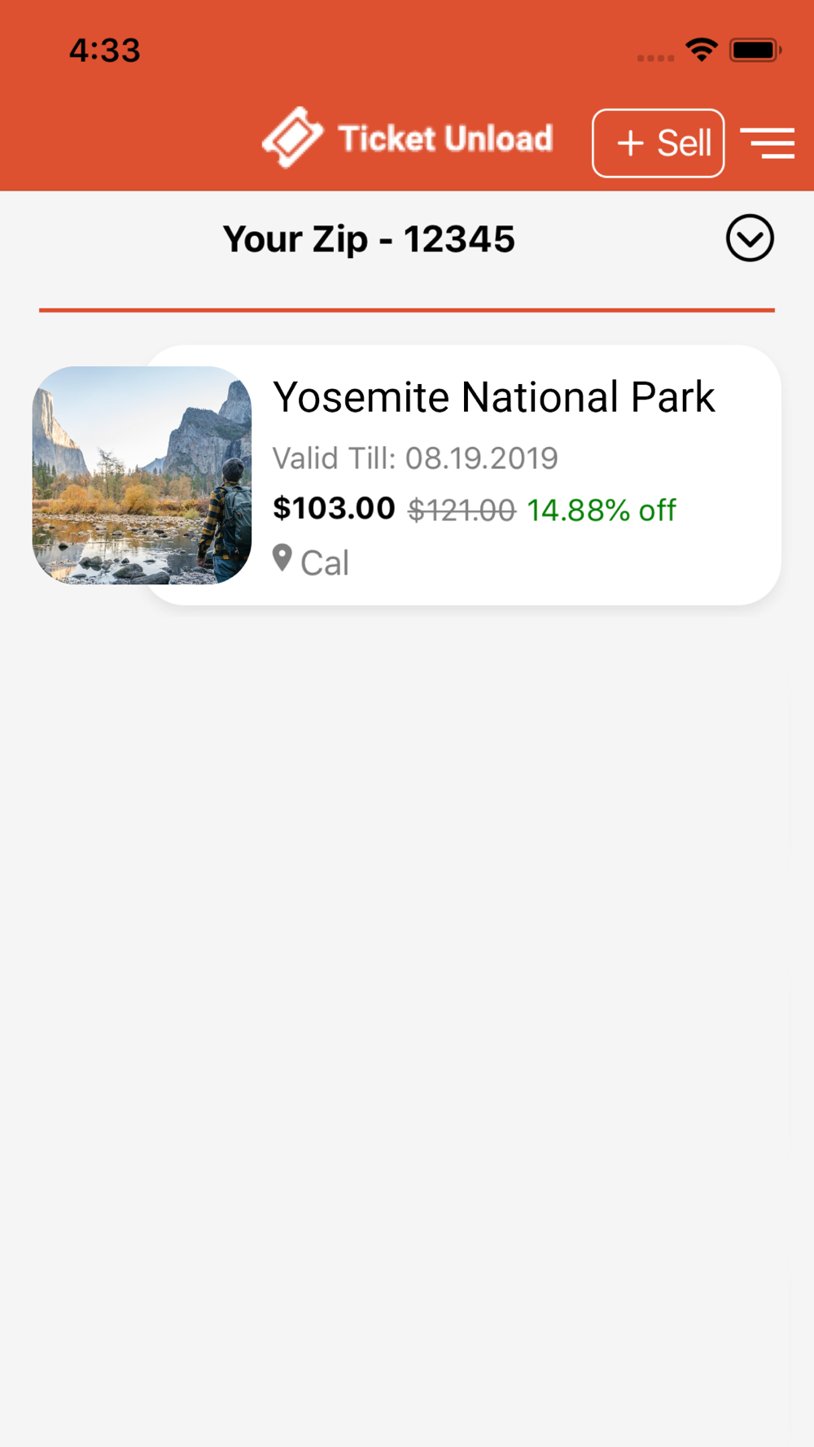Tap the cellular signal dots
The height and width of the screenshot is (1447, 814).
tap(655, 58)
